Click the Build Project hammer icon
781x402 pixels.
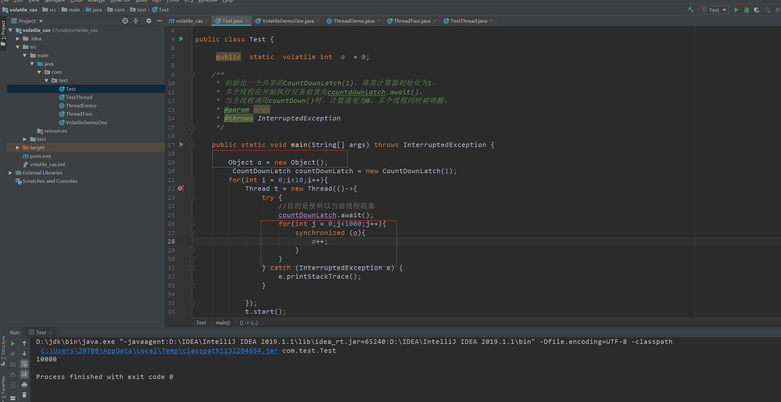pyautogui.click(x=691, y=10)
